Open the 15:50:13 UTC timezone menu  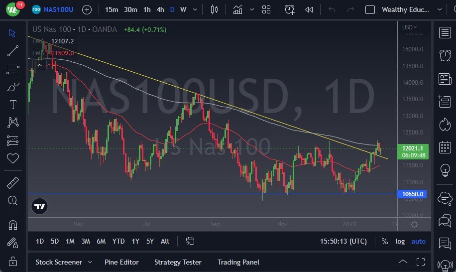343,241
